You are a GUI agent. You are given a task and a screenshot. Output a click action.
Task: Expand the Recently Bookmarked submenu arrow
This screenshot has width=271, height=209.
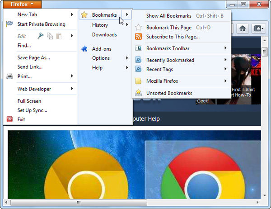(x=225, y=60)
